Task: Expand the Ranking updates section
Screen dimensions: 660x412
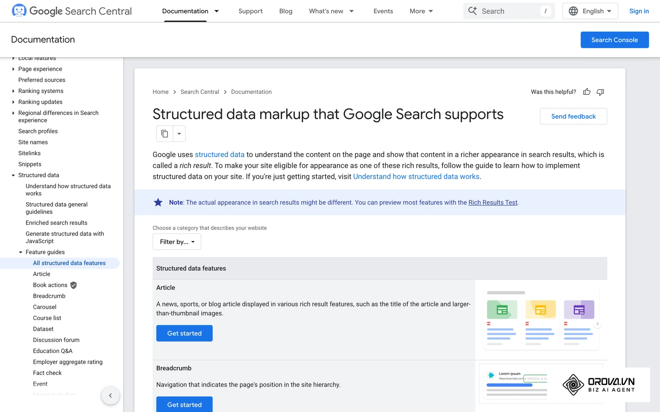Action: 13,102
